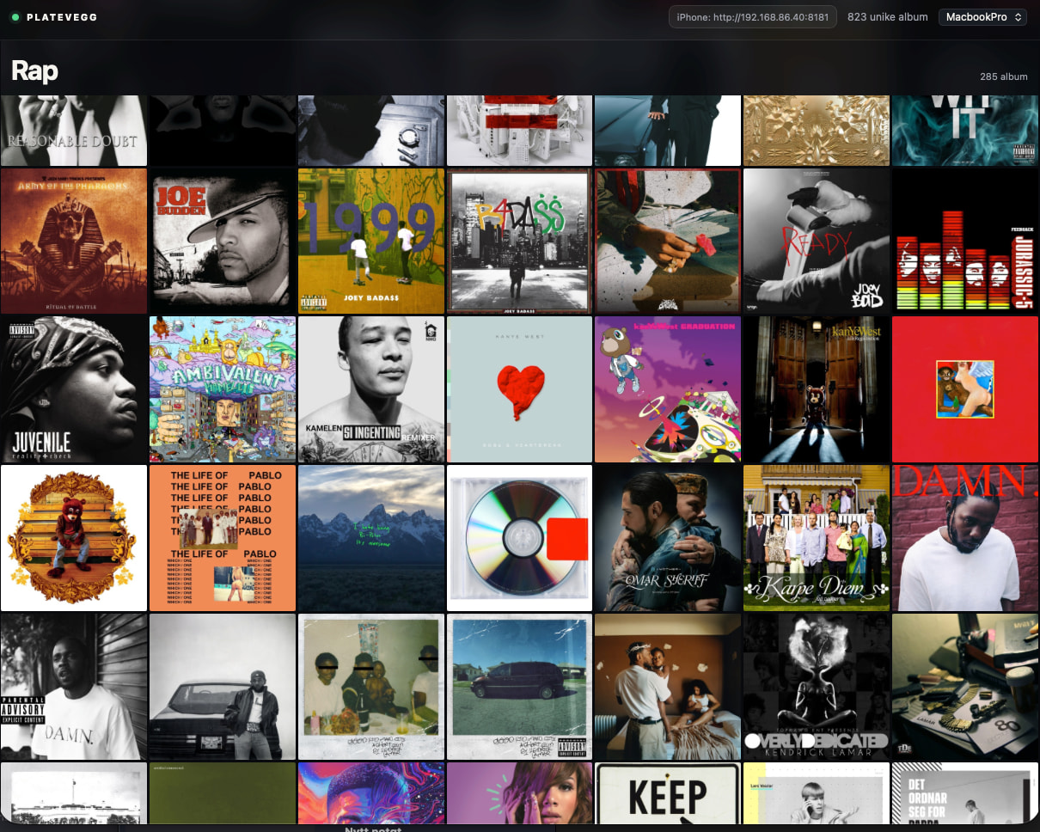Click the PLATEVEGG app title

[x=62, y=17]
